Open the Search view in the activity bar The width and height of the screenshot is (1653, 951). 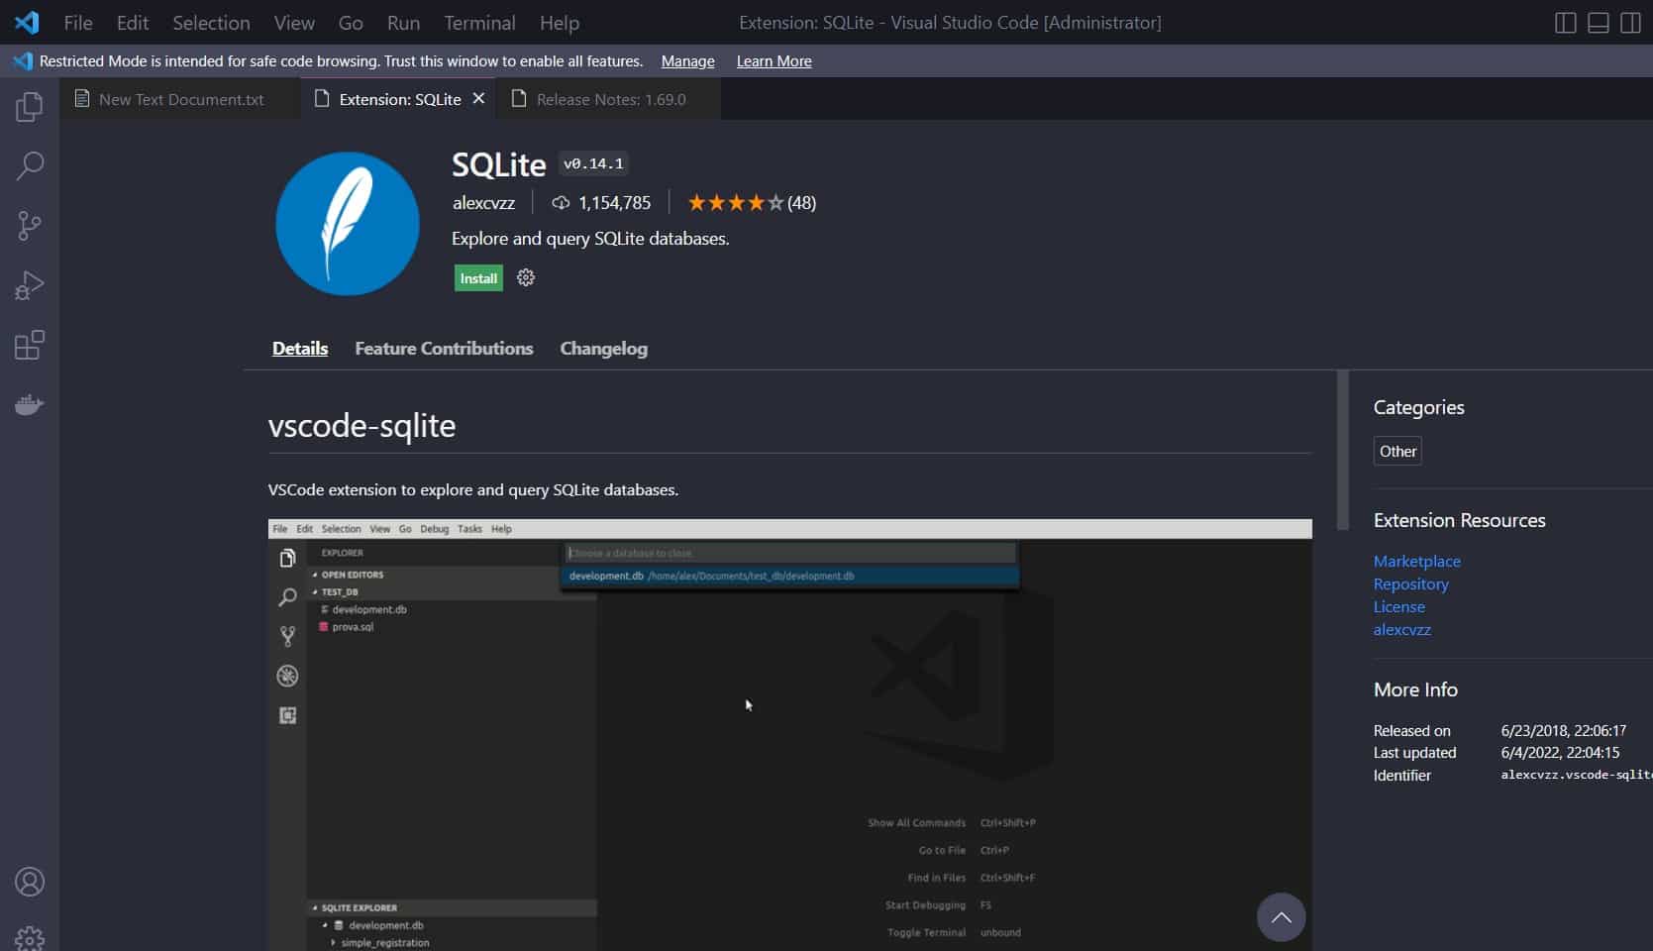pyautogui.click(x=30, y=165)
